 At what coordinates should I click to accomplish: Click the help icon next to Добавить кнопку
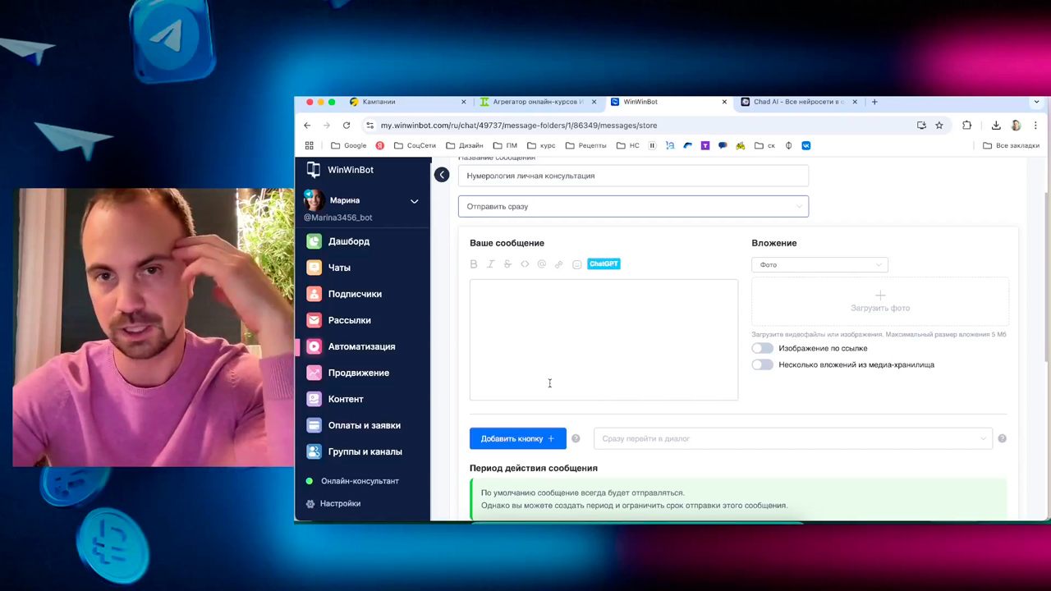[576, 438]
